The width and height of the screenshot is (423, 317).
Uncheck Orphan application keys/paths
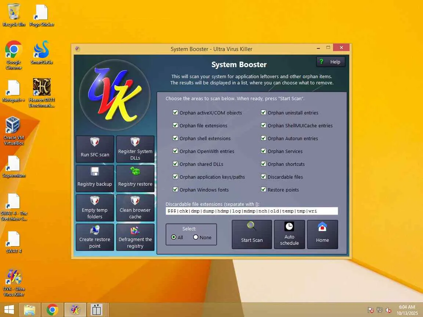[176, 176]
